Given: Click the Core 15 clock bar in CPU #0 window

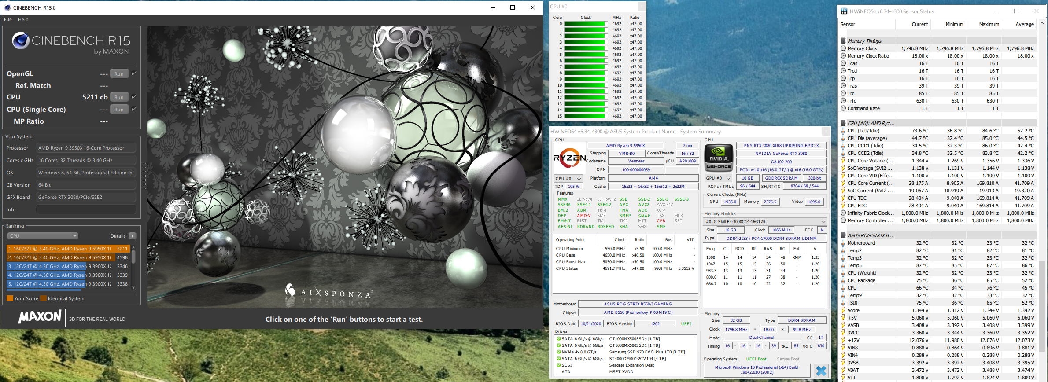Looking at the screenshot, I should (585, 116).
